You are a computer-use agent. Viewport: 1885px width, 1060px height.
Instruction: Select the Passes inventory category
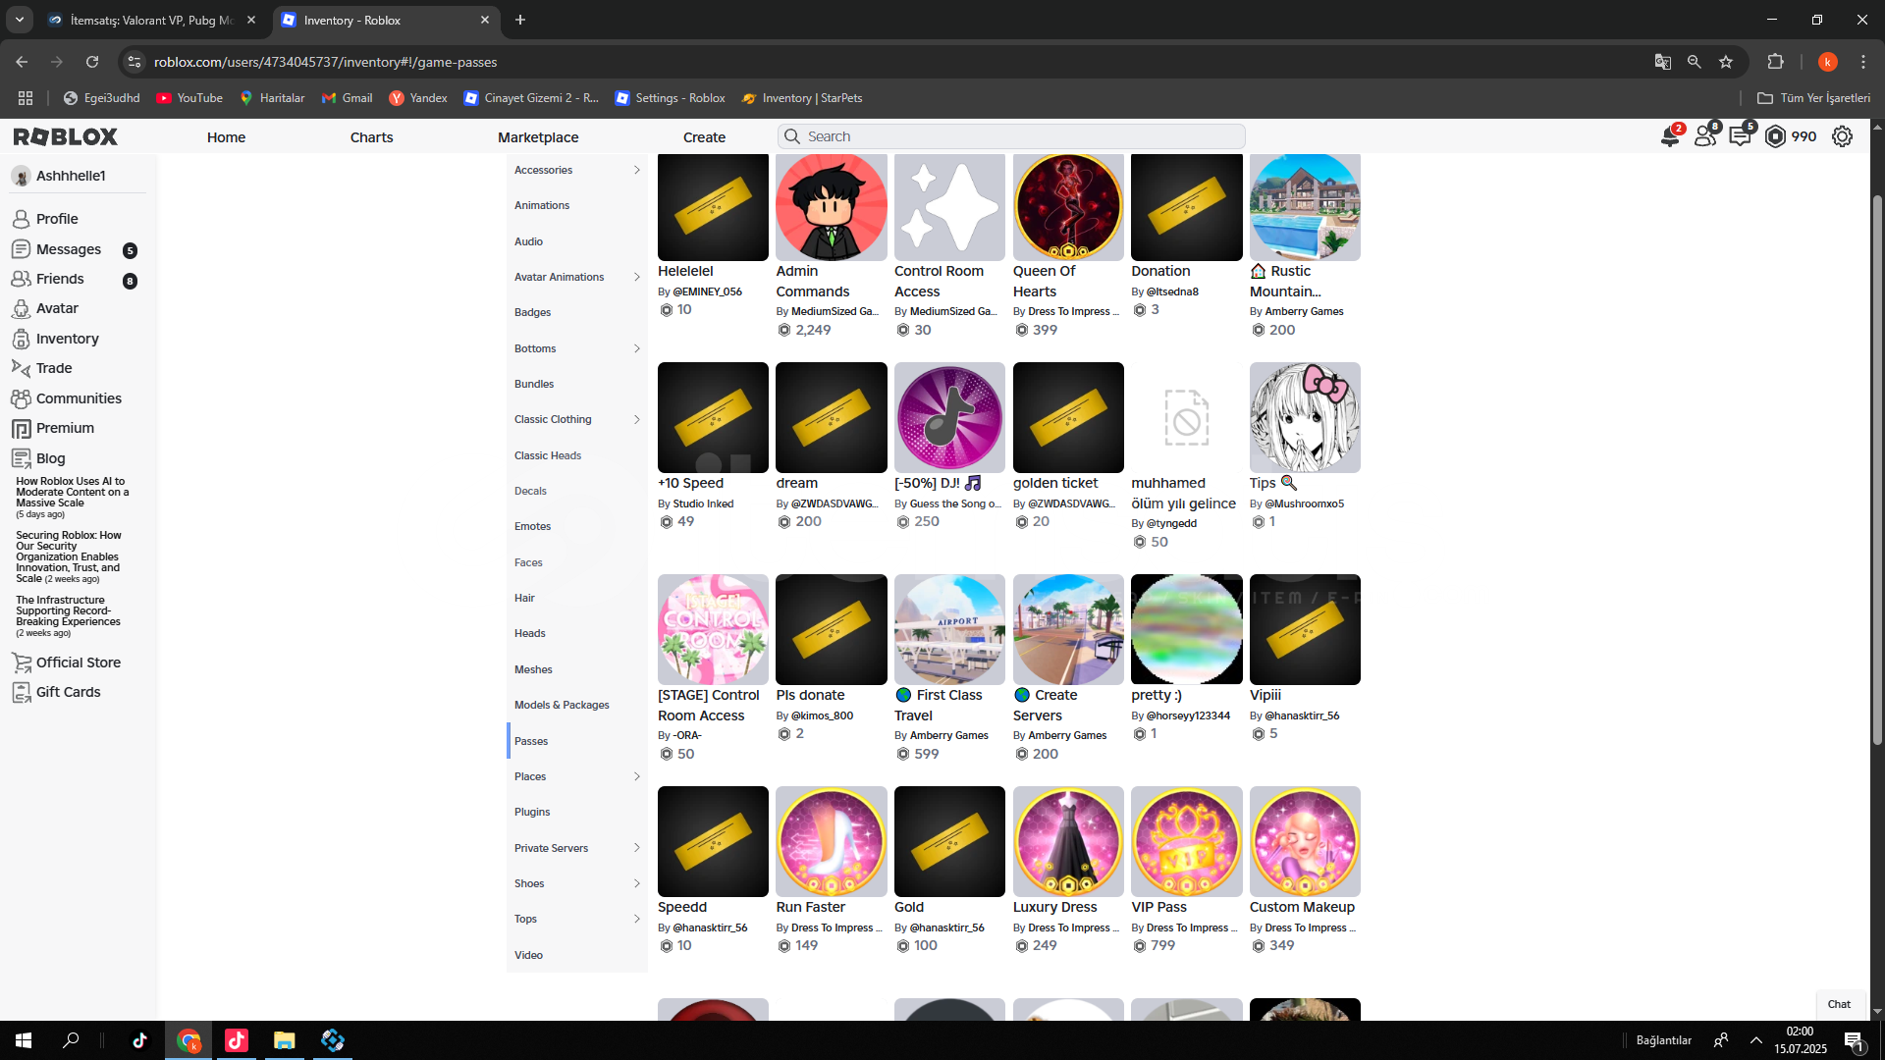click(x=577, y=741)
